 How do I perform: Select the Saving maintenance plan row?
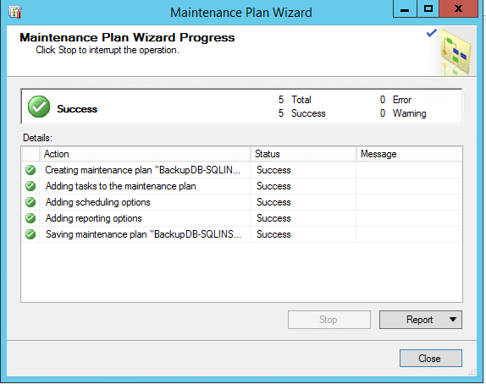pyautogui.click(x=242, y=234)
